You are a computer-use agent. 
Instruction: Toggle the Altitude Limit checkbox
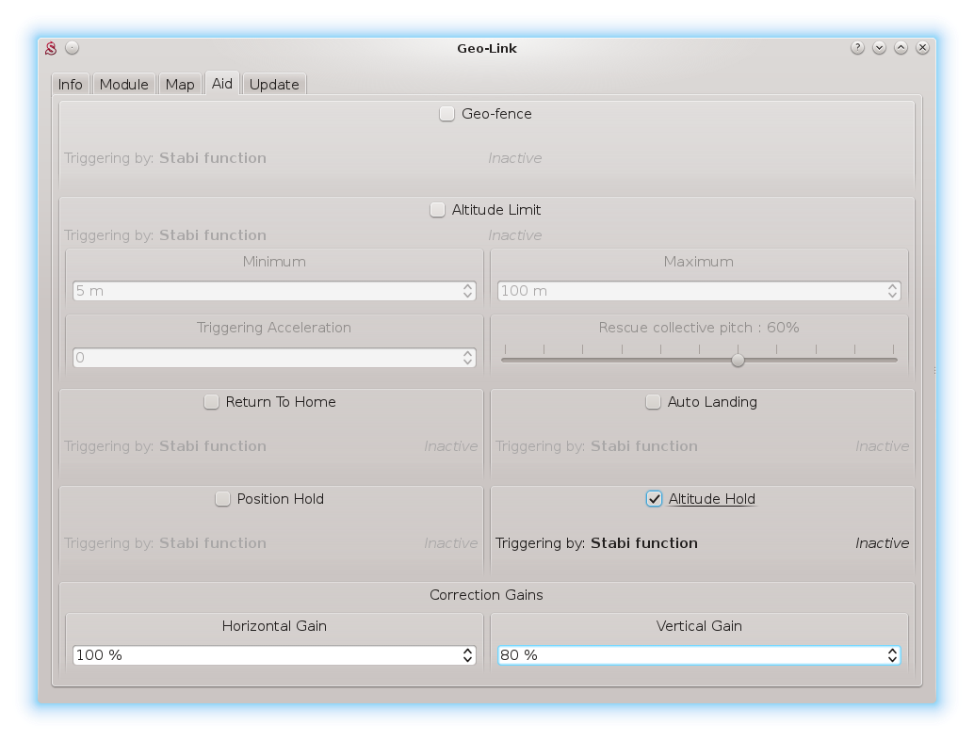coord(438,210)
